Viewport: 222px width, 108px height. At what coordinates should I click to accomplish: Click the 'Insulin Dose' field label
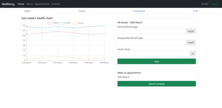pyautogui.click(x=124, y=49)
